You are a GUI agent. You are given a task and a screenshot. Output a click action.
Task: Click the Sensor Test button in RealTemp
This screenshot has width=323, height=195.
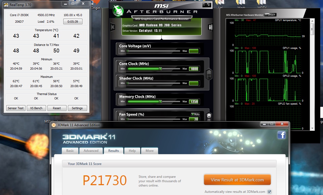[15, 108]
